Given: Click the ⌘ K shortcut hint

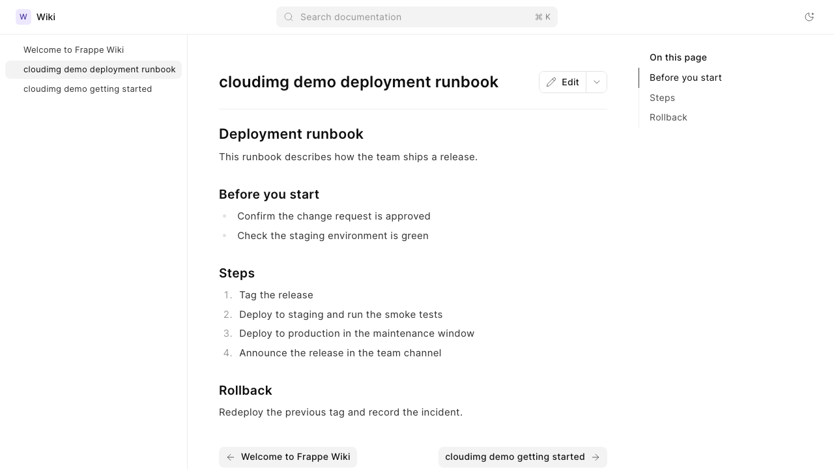Looking at the screenshot, I should [543, 17].
